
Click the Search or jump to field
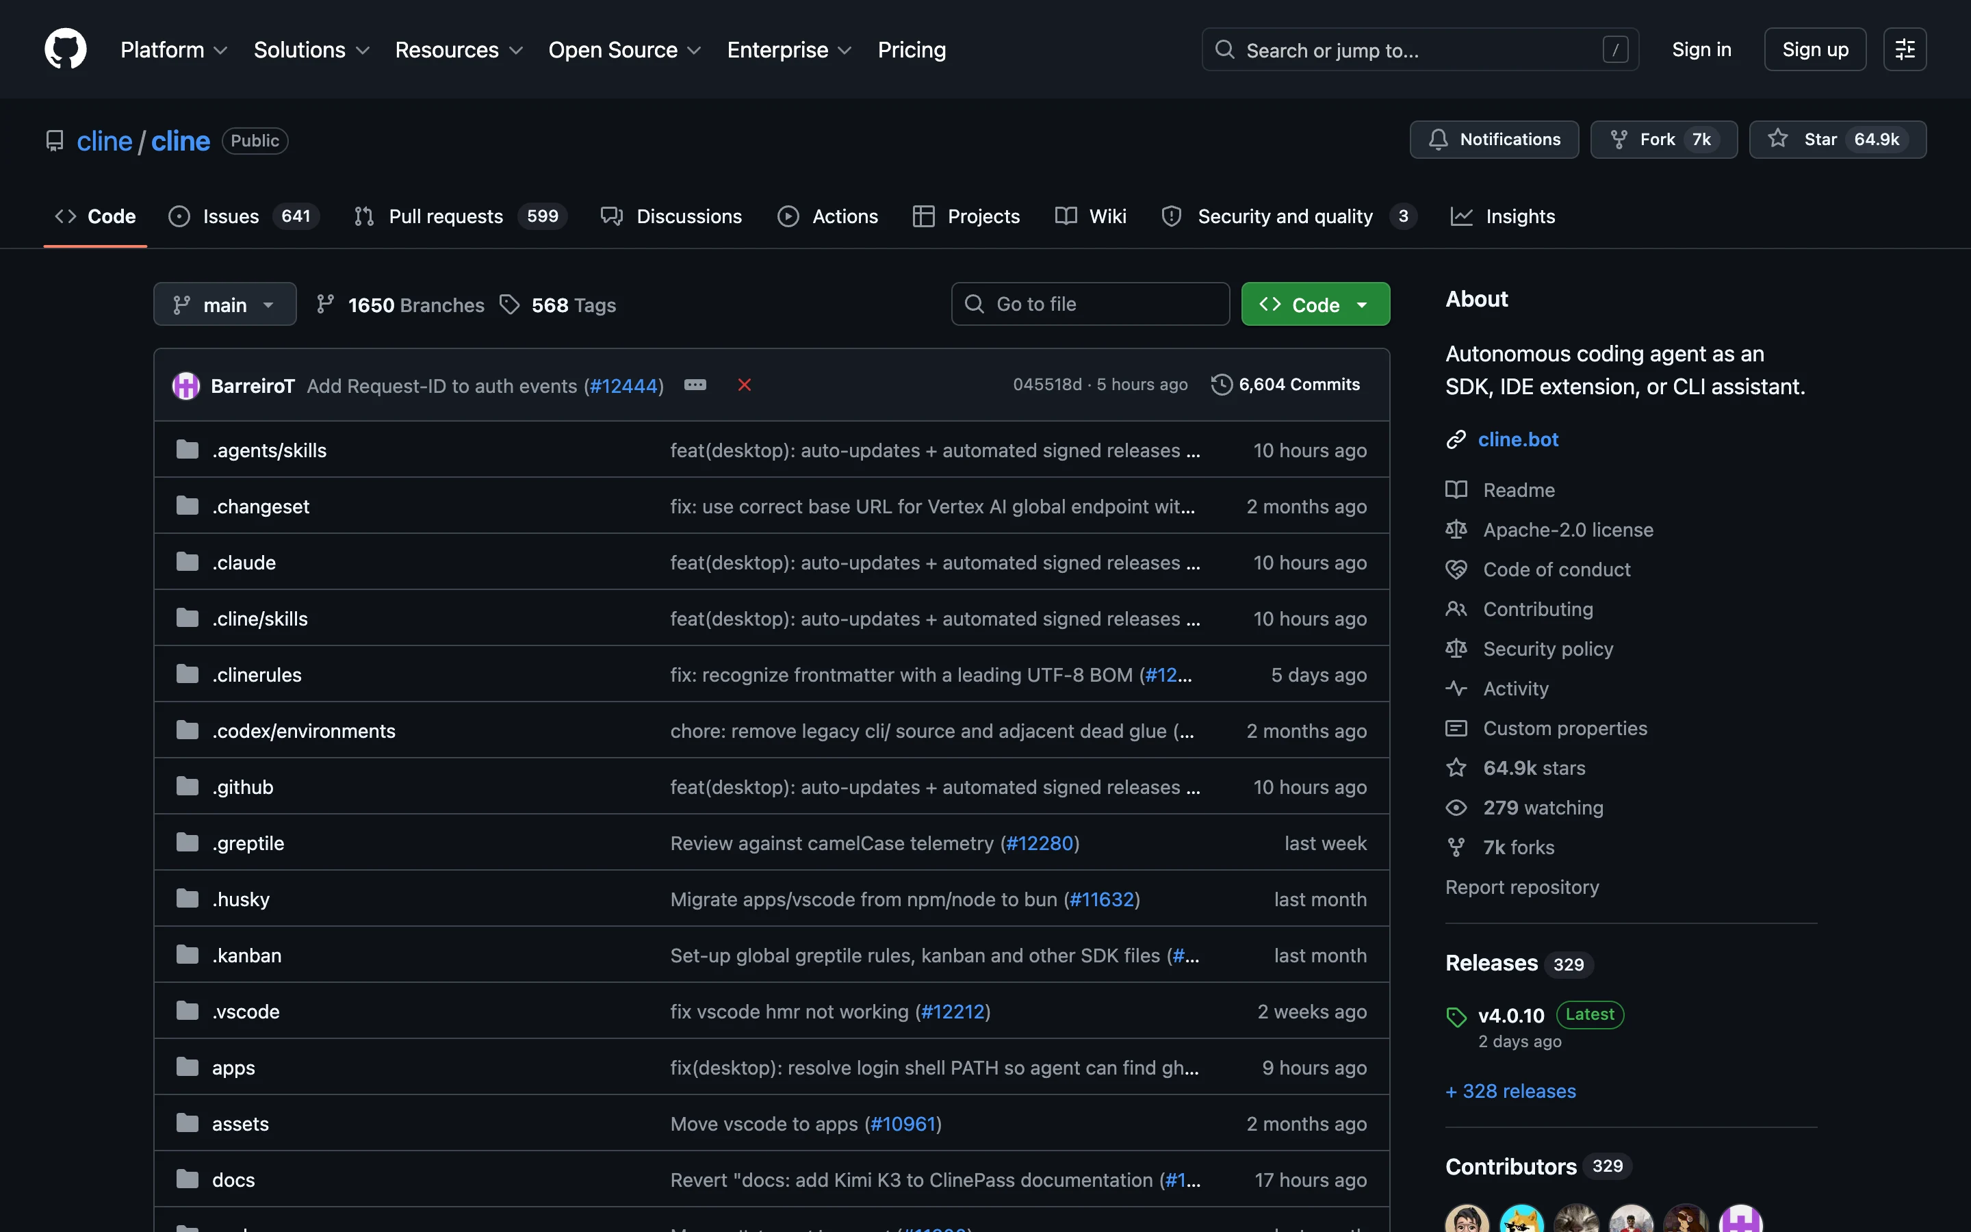click(x=1419, y=50)
